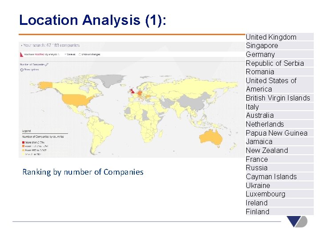Image resolution: width=320 pixels, height=240 pixels.
Task: Click the red 'More than' legend swatch
Action: point(23,143)
